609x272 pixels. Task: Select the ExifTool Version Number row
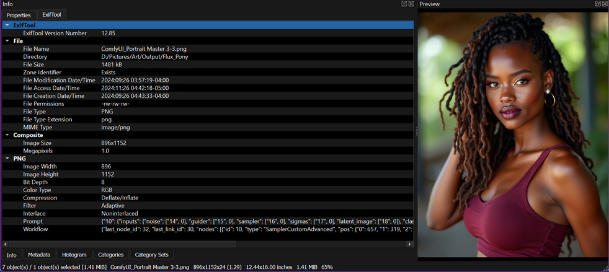point(208,33)
